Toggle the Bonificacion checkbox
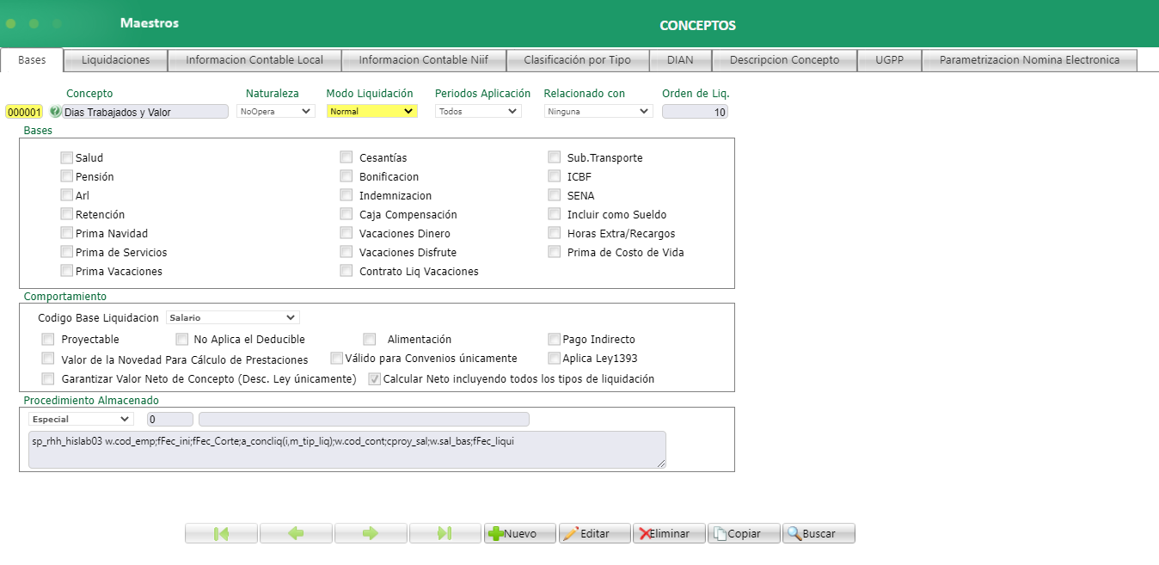Viewport: 1159px width, 565px height. 346,176
